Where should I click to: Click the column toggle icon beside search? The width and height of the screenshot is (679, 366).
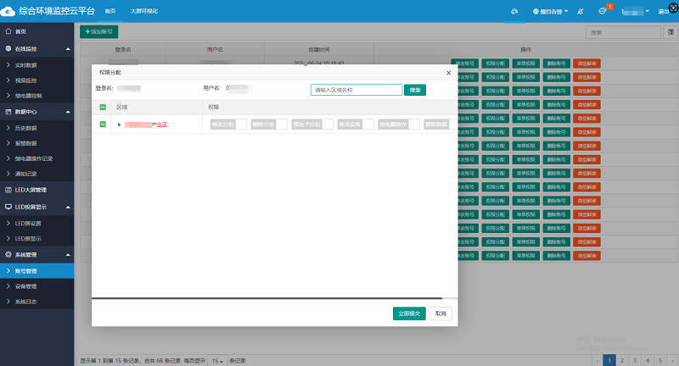(671, 32)
